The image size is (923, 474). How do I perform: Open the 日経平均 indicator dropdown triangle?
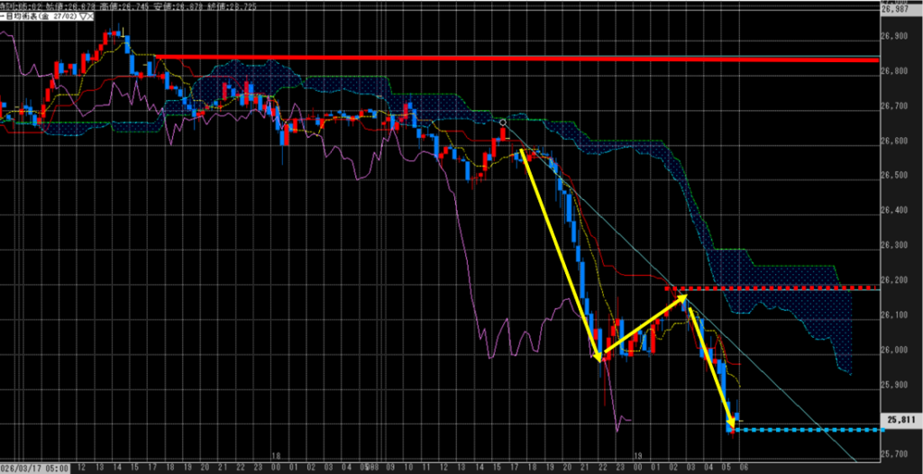pos(83,16)
